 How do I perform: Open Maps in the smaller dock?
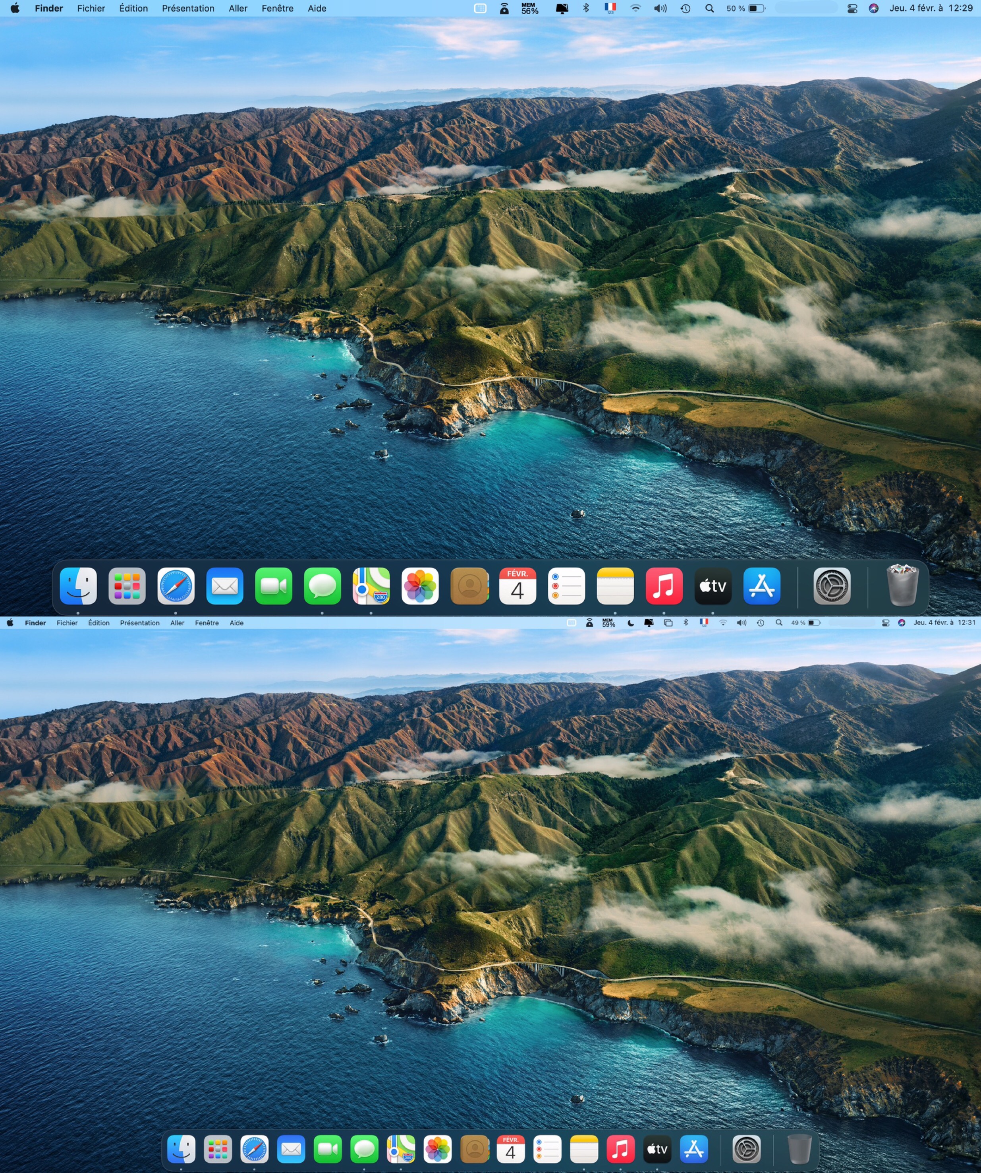401,1149
